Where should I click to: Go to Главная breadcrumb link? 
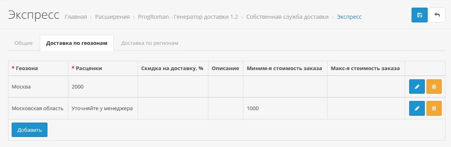click(76, 17)
